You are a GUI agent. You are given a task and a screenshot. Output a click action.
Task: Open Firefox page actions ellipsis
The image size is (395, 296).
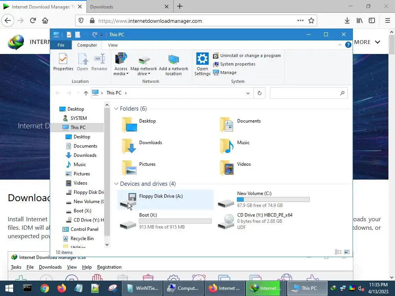click(300, 21)
